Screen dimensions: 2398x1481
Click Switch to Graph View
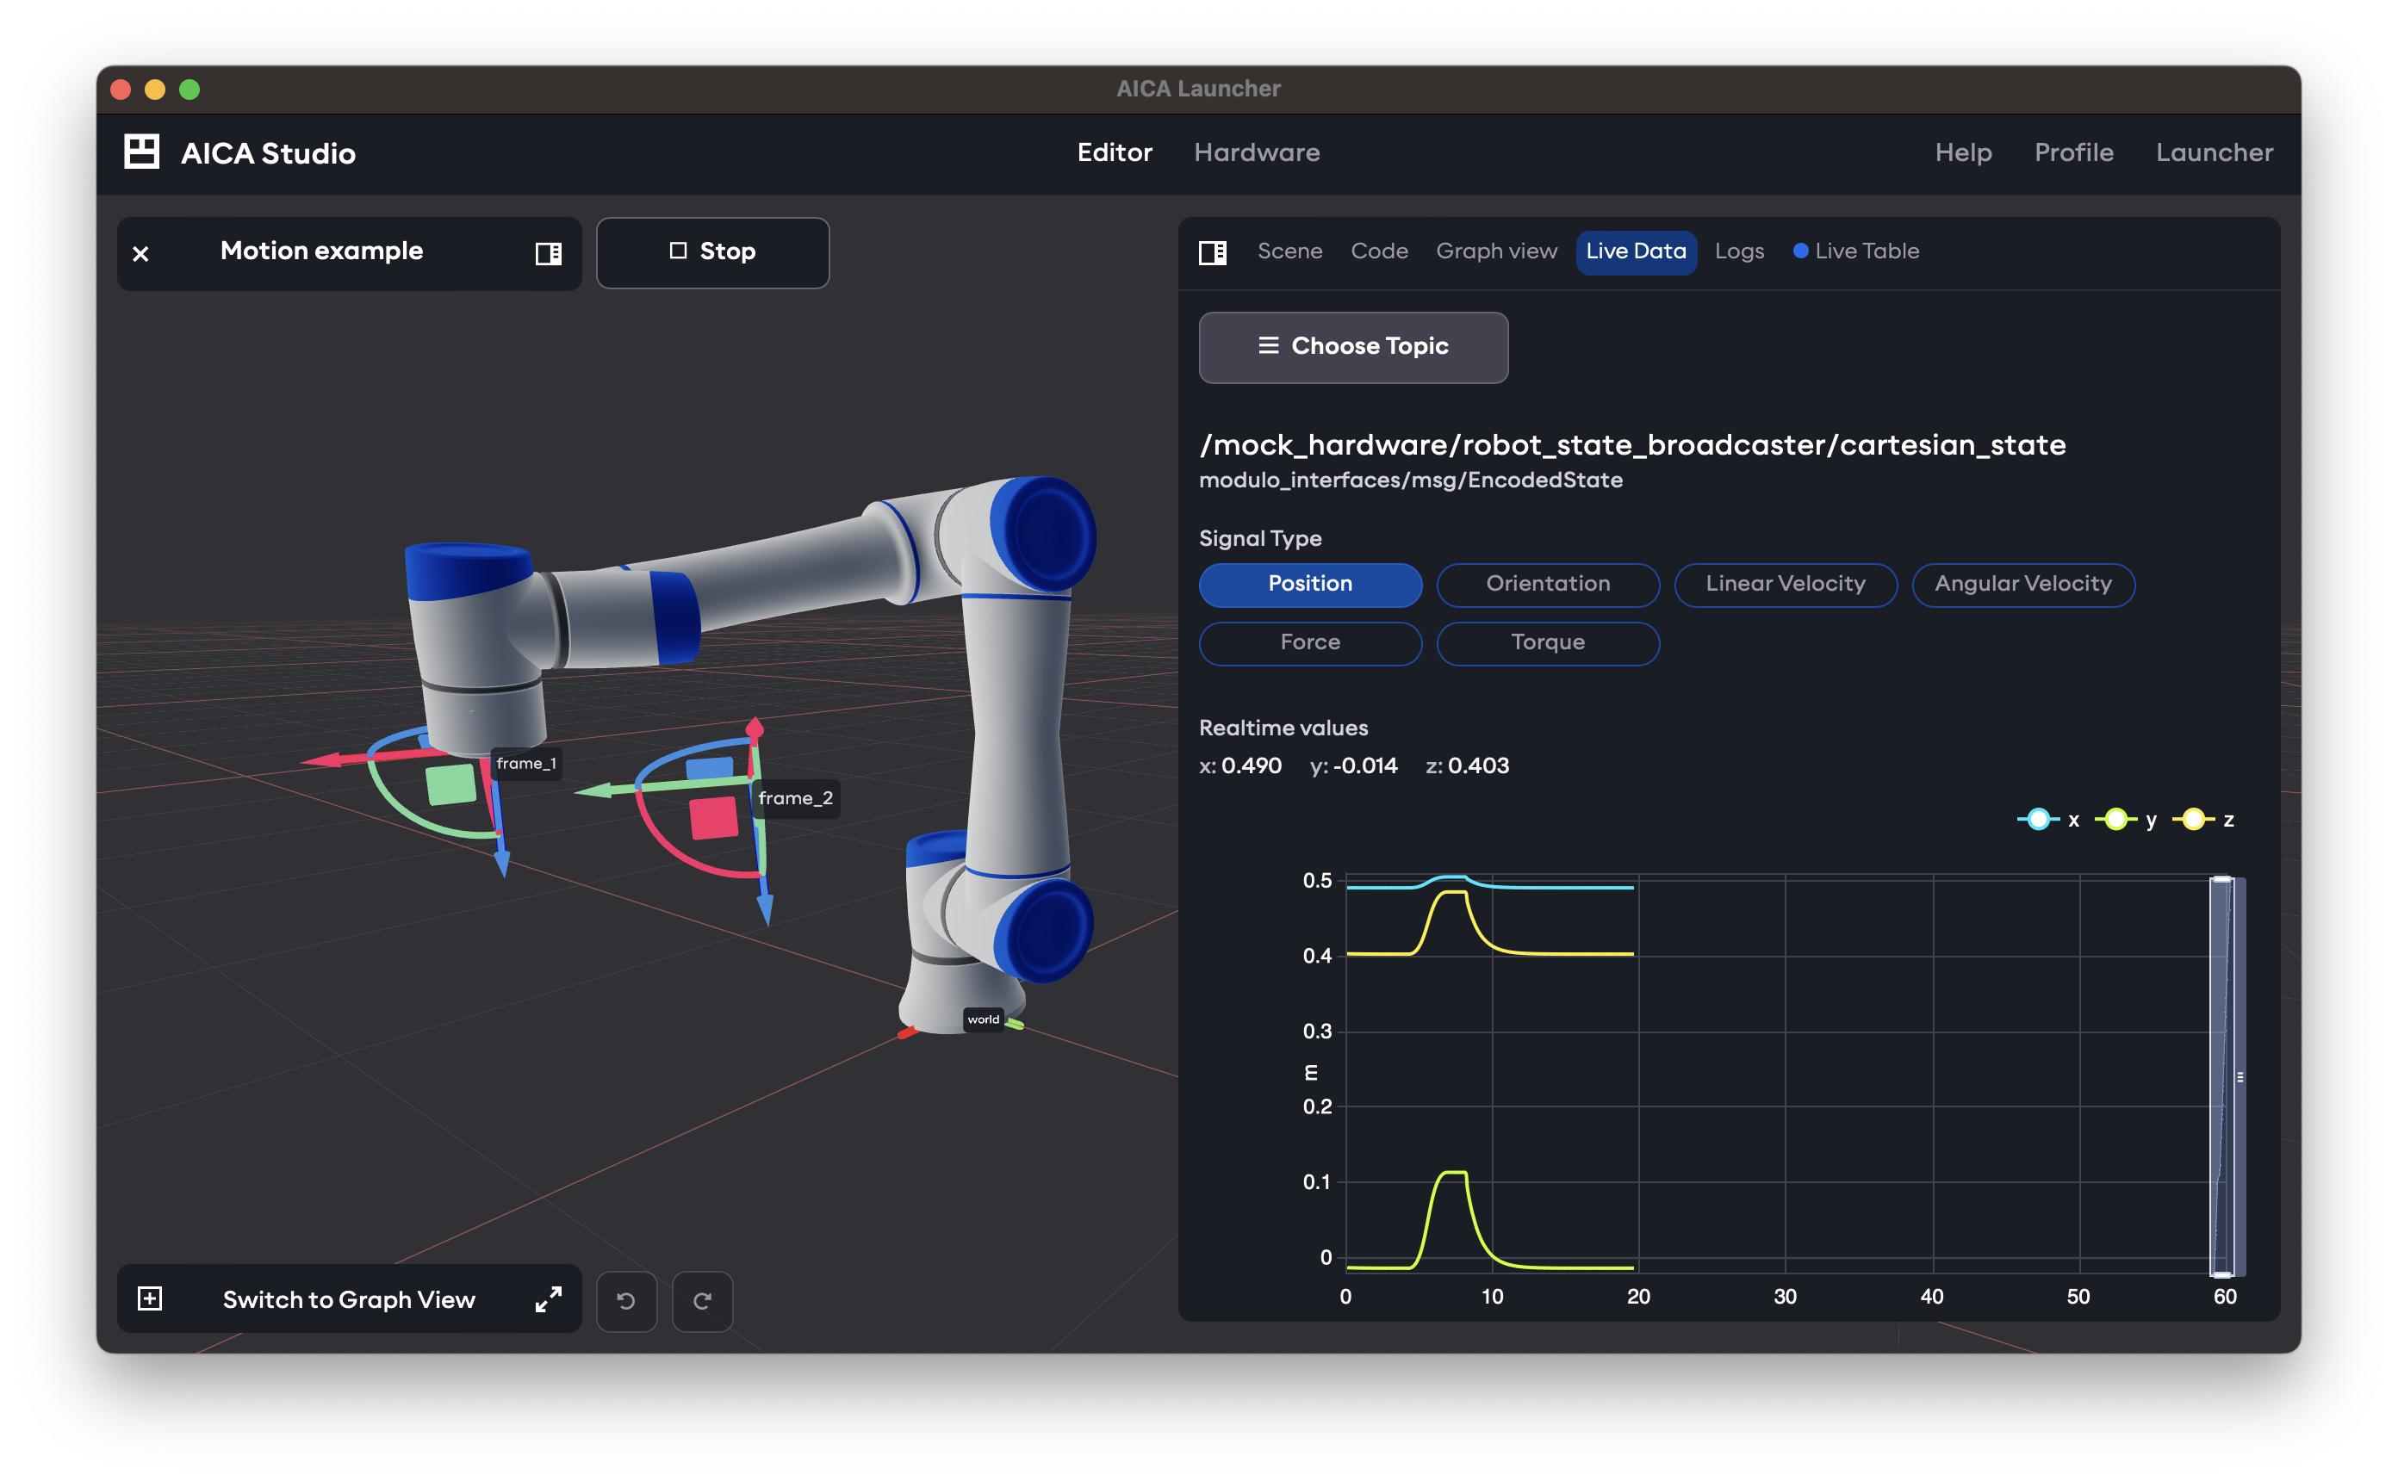click(349, 1298)
